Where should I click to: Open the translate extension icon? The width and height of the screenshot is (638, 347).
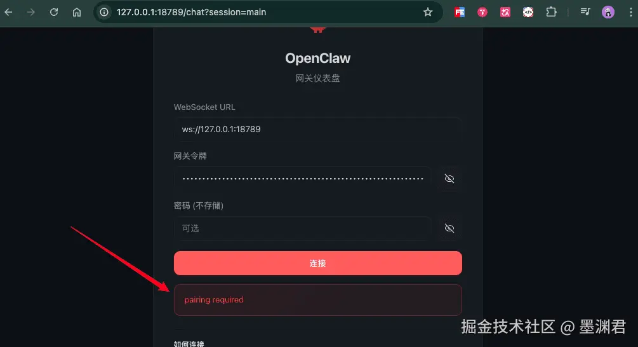[505, 12]
